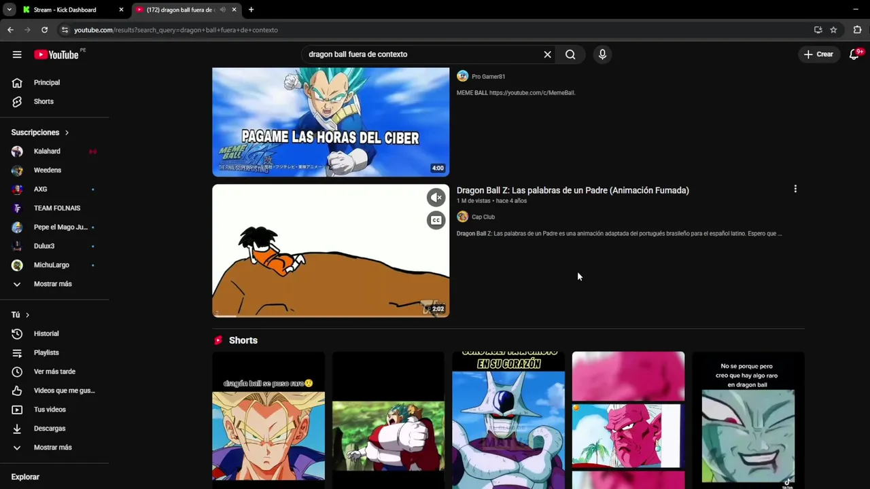Click the browser address bar
The width and height of the screenshot is (870, 489).
[x=435, y=30]
